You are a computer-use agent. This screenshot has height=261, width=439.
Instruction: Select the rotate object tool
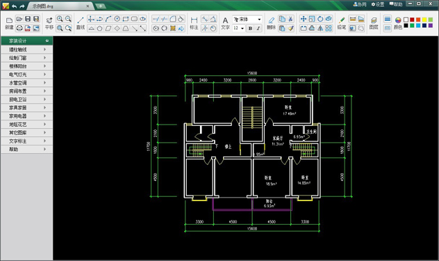click(x=320, y=19)
